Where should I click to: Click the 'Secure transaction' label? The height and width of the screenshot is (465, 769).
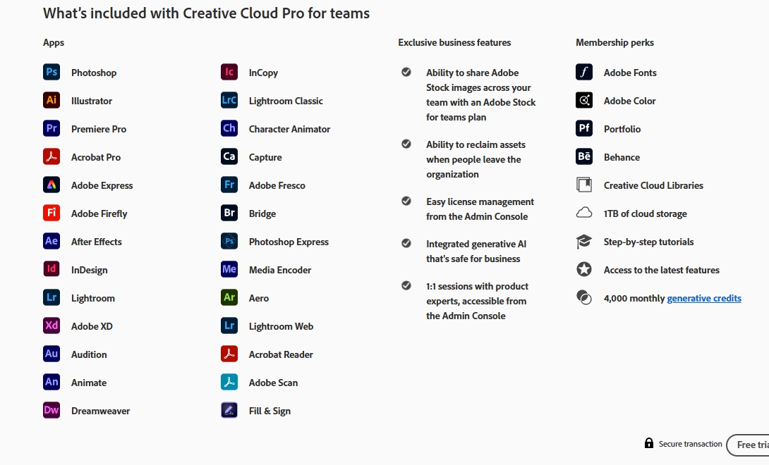pyautogui.click(x=690, y=444)
